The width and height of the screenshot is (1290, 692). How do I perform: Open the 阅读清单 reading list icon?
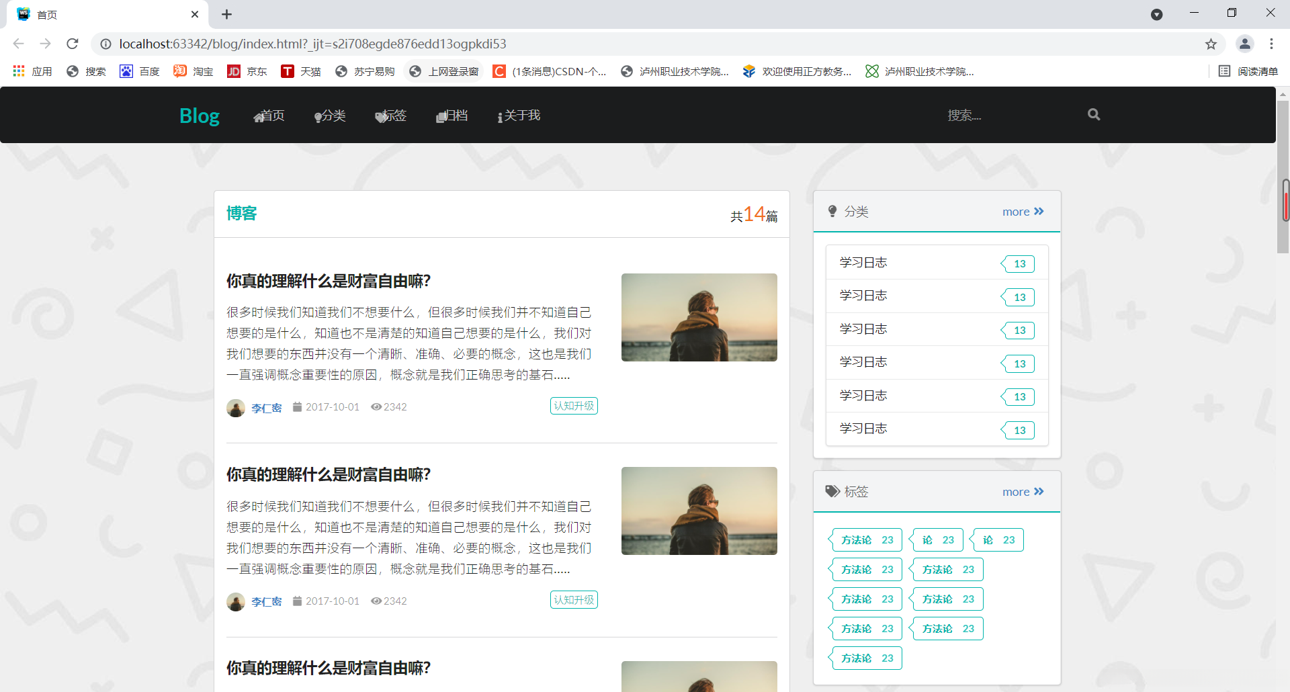1225,71
